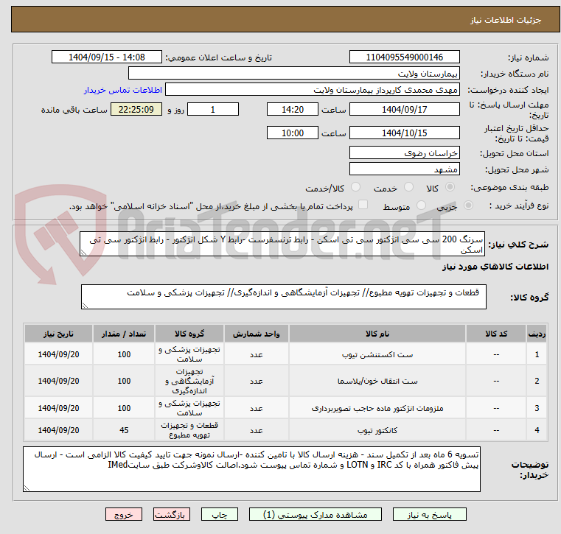Click the ست انتقال خون/پلاسما item name
561x534 pixels.
[377, 381]
